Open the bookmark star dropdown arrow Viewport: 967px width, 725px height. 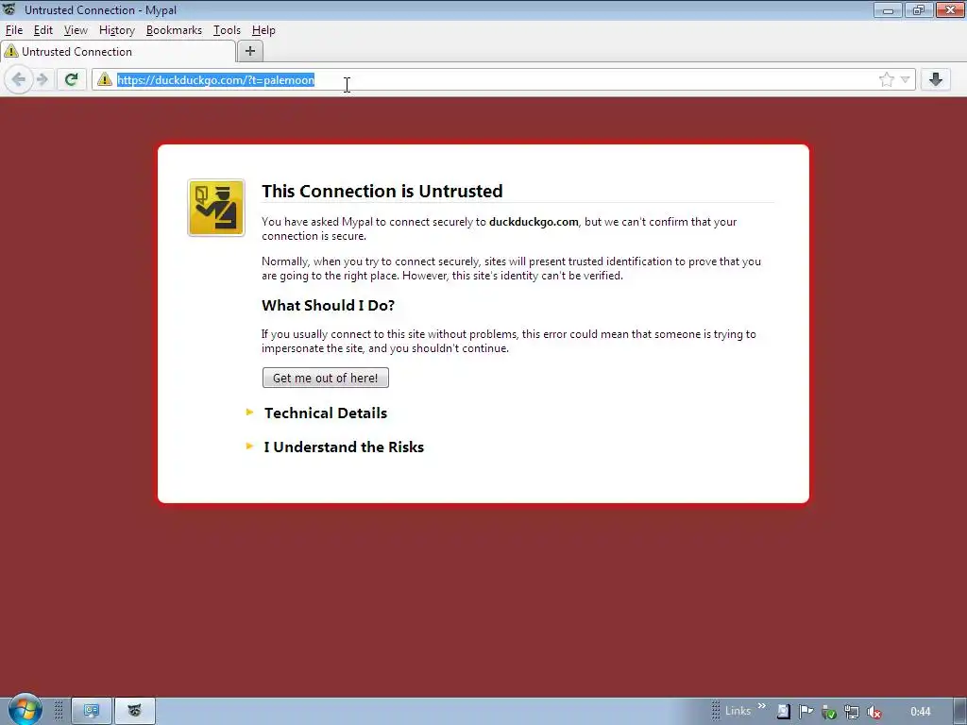(905, 79)
